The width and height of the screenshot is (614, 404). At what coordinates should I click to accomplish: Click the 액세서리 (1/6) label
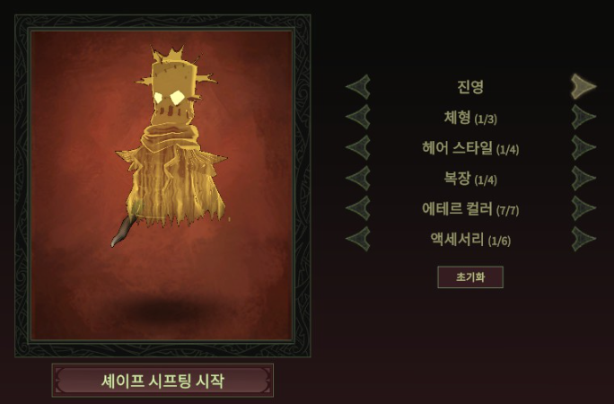click(x=470, y=239)
